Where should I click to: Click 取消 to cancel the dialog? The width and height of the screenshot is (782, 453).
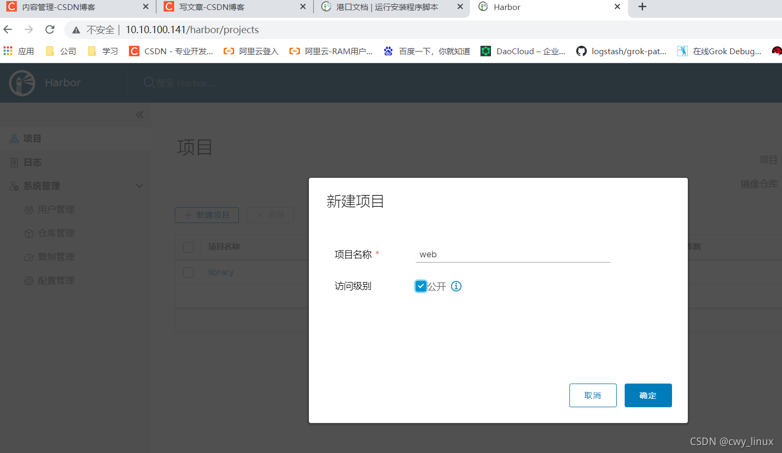click(x=593, y=395)
